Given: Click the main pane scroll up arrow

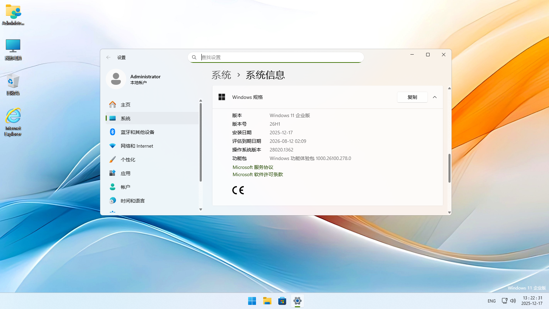Looking at the screenshot, I should 449,89.
